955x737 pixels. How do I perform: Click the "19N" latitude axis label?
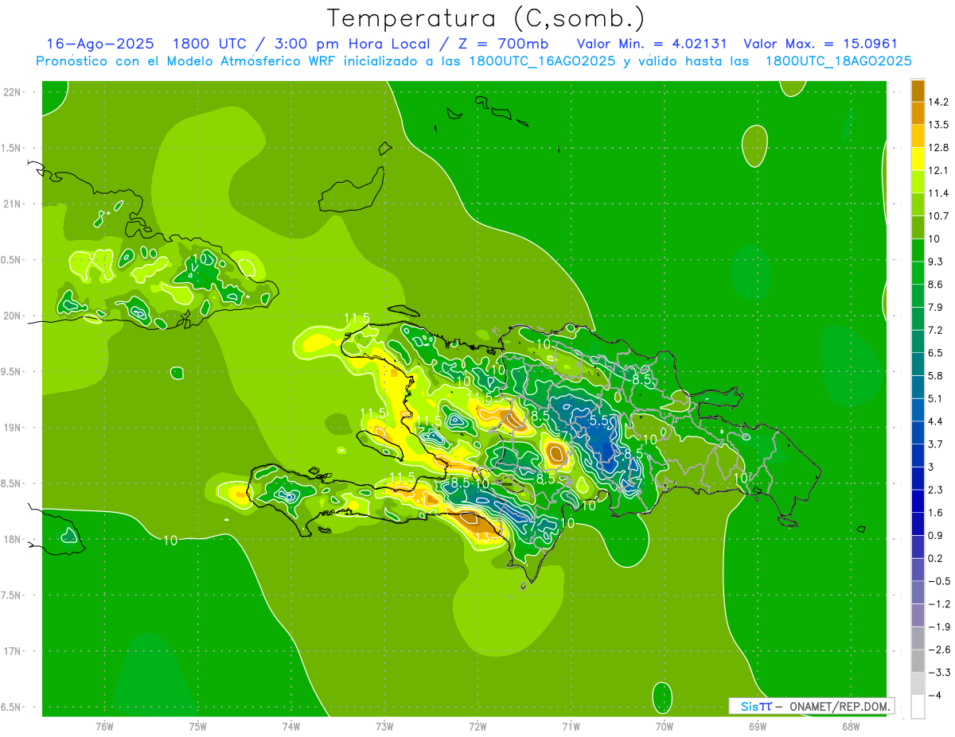click(x=13, y=427)
